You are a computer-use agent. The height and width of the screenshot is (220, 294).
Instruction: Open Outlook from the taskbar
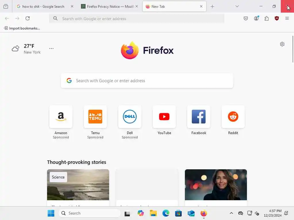click(191, 213)
